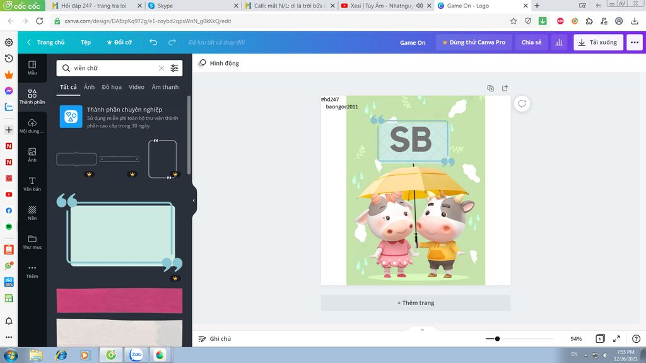Switch to the Ảnh results tab
Viewport: 646px width, 363px height.
(x=89, y=87)
